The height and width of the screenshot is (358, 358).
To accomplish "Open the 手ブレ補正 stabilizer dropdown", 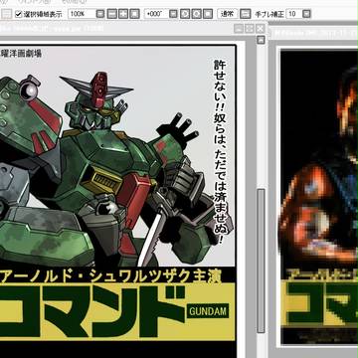I will (x=307, y=14).
